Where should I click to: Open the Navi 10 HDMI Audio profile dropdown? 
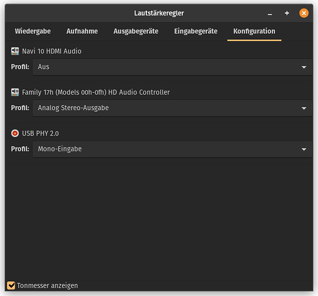coord(172,67)
